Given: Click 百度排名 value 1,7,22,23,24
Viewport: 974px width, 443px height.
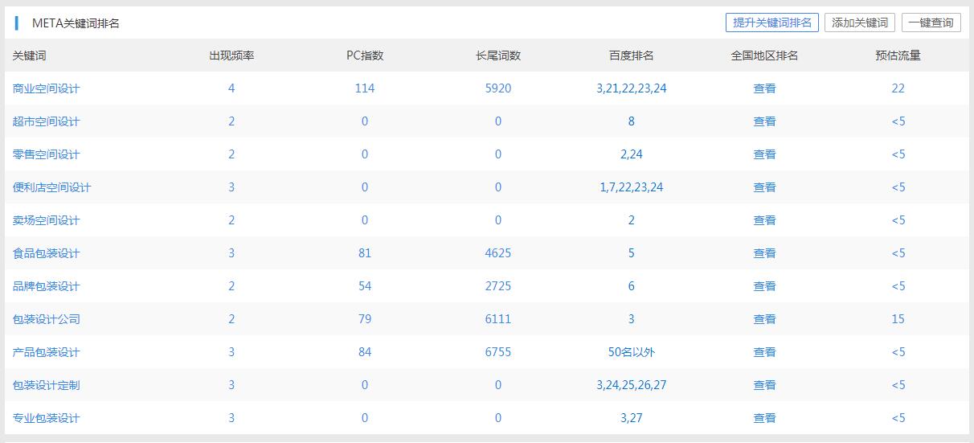Looking at the screenshot, I should pyautogui.click(x=632, y=187).
